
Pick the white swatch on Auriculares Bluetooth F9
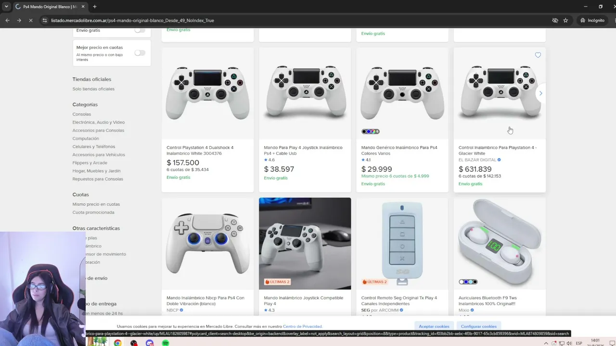pos(462,282)
